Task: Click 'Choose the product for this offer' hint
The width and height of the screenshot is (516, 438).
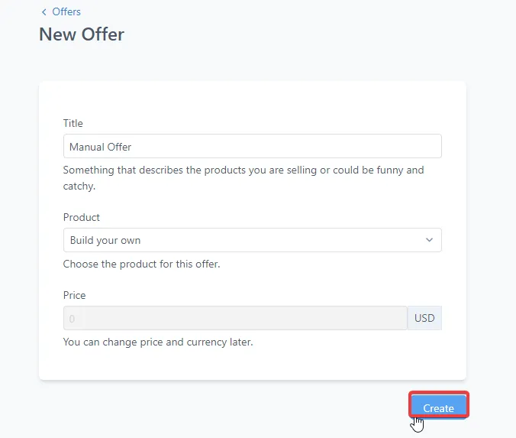Action: (141, 264)
